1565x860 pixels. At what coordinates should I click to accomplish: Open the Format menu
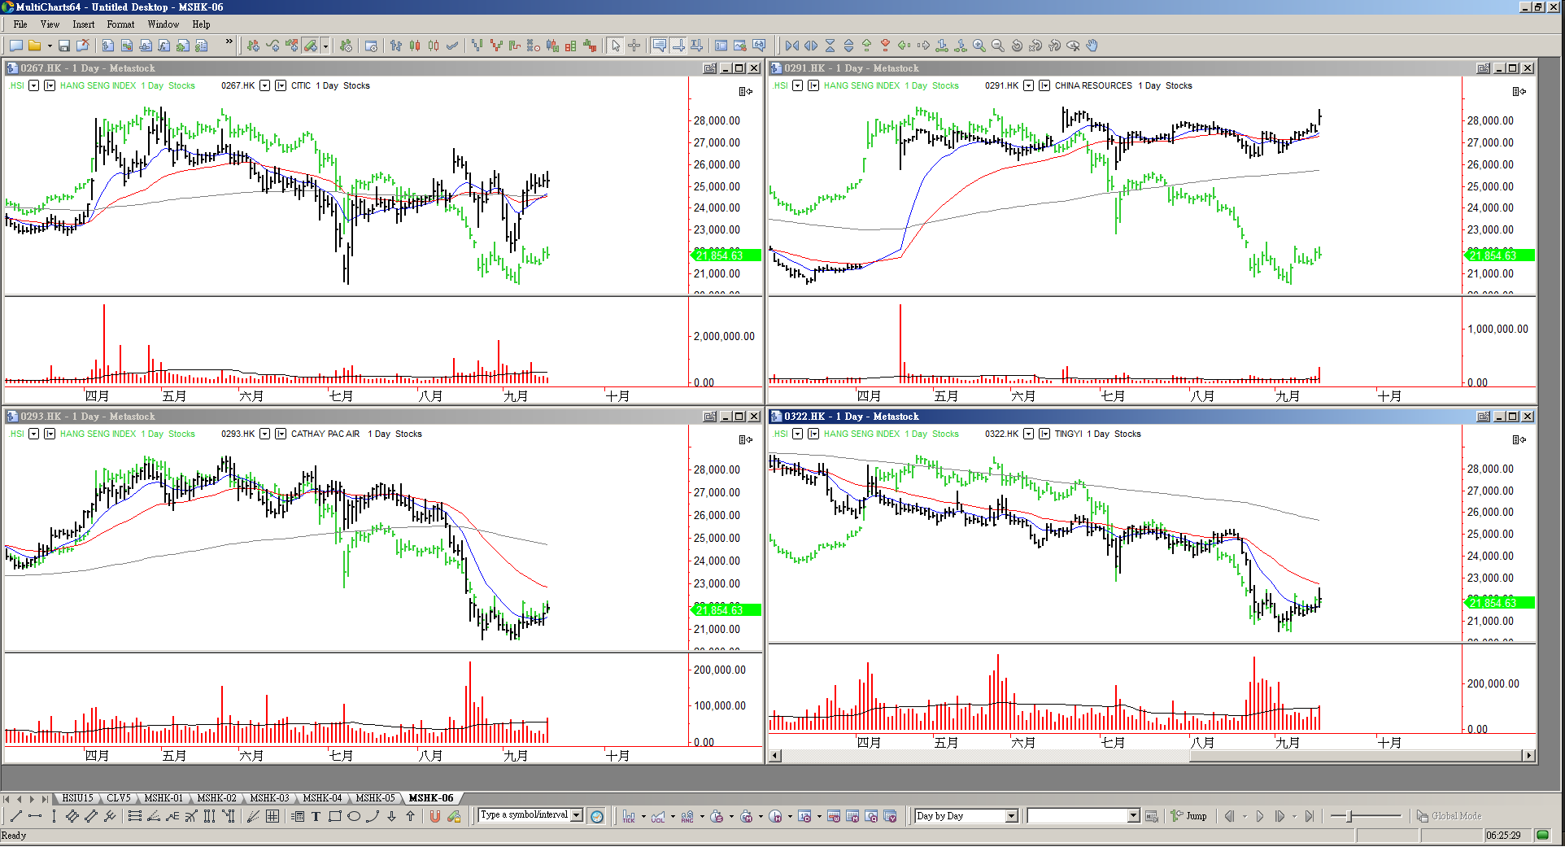120,24
